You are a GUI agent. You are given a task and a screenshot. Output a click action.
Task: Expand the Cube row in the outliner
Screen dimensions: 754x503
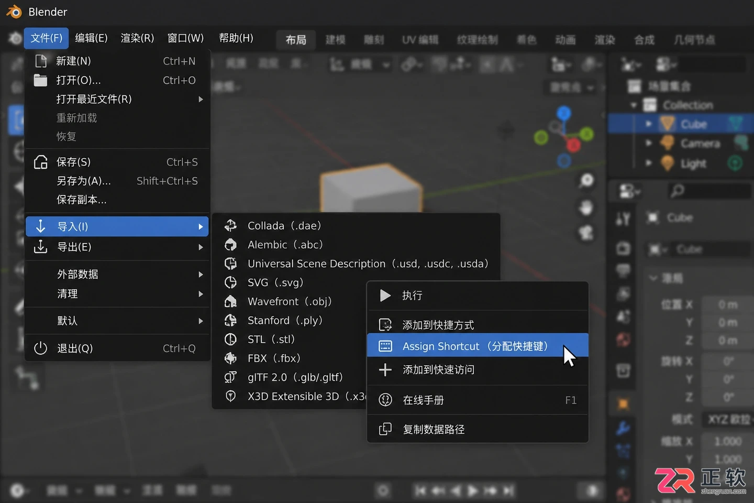(648, 124)
